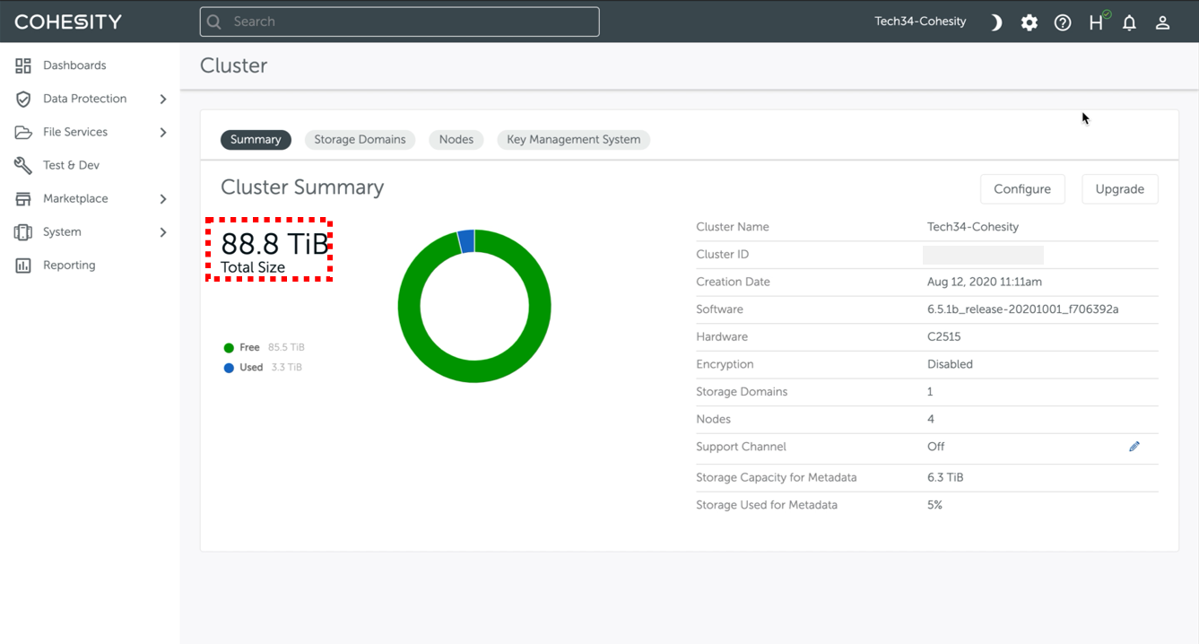Click the Dashboards grid icon

[x=23, y=65]
